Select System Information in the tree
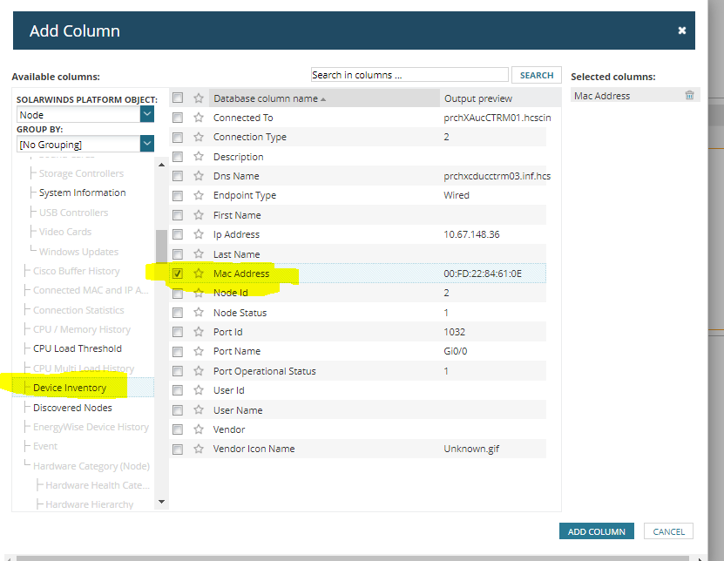The width and height of the screenshot is (724, 561). coord(82,193)
